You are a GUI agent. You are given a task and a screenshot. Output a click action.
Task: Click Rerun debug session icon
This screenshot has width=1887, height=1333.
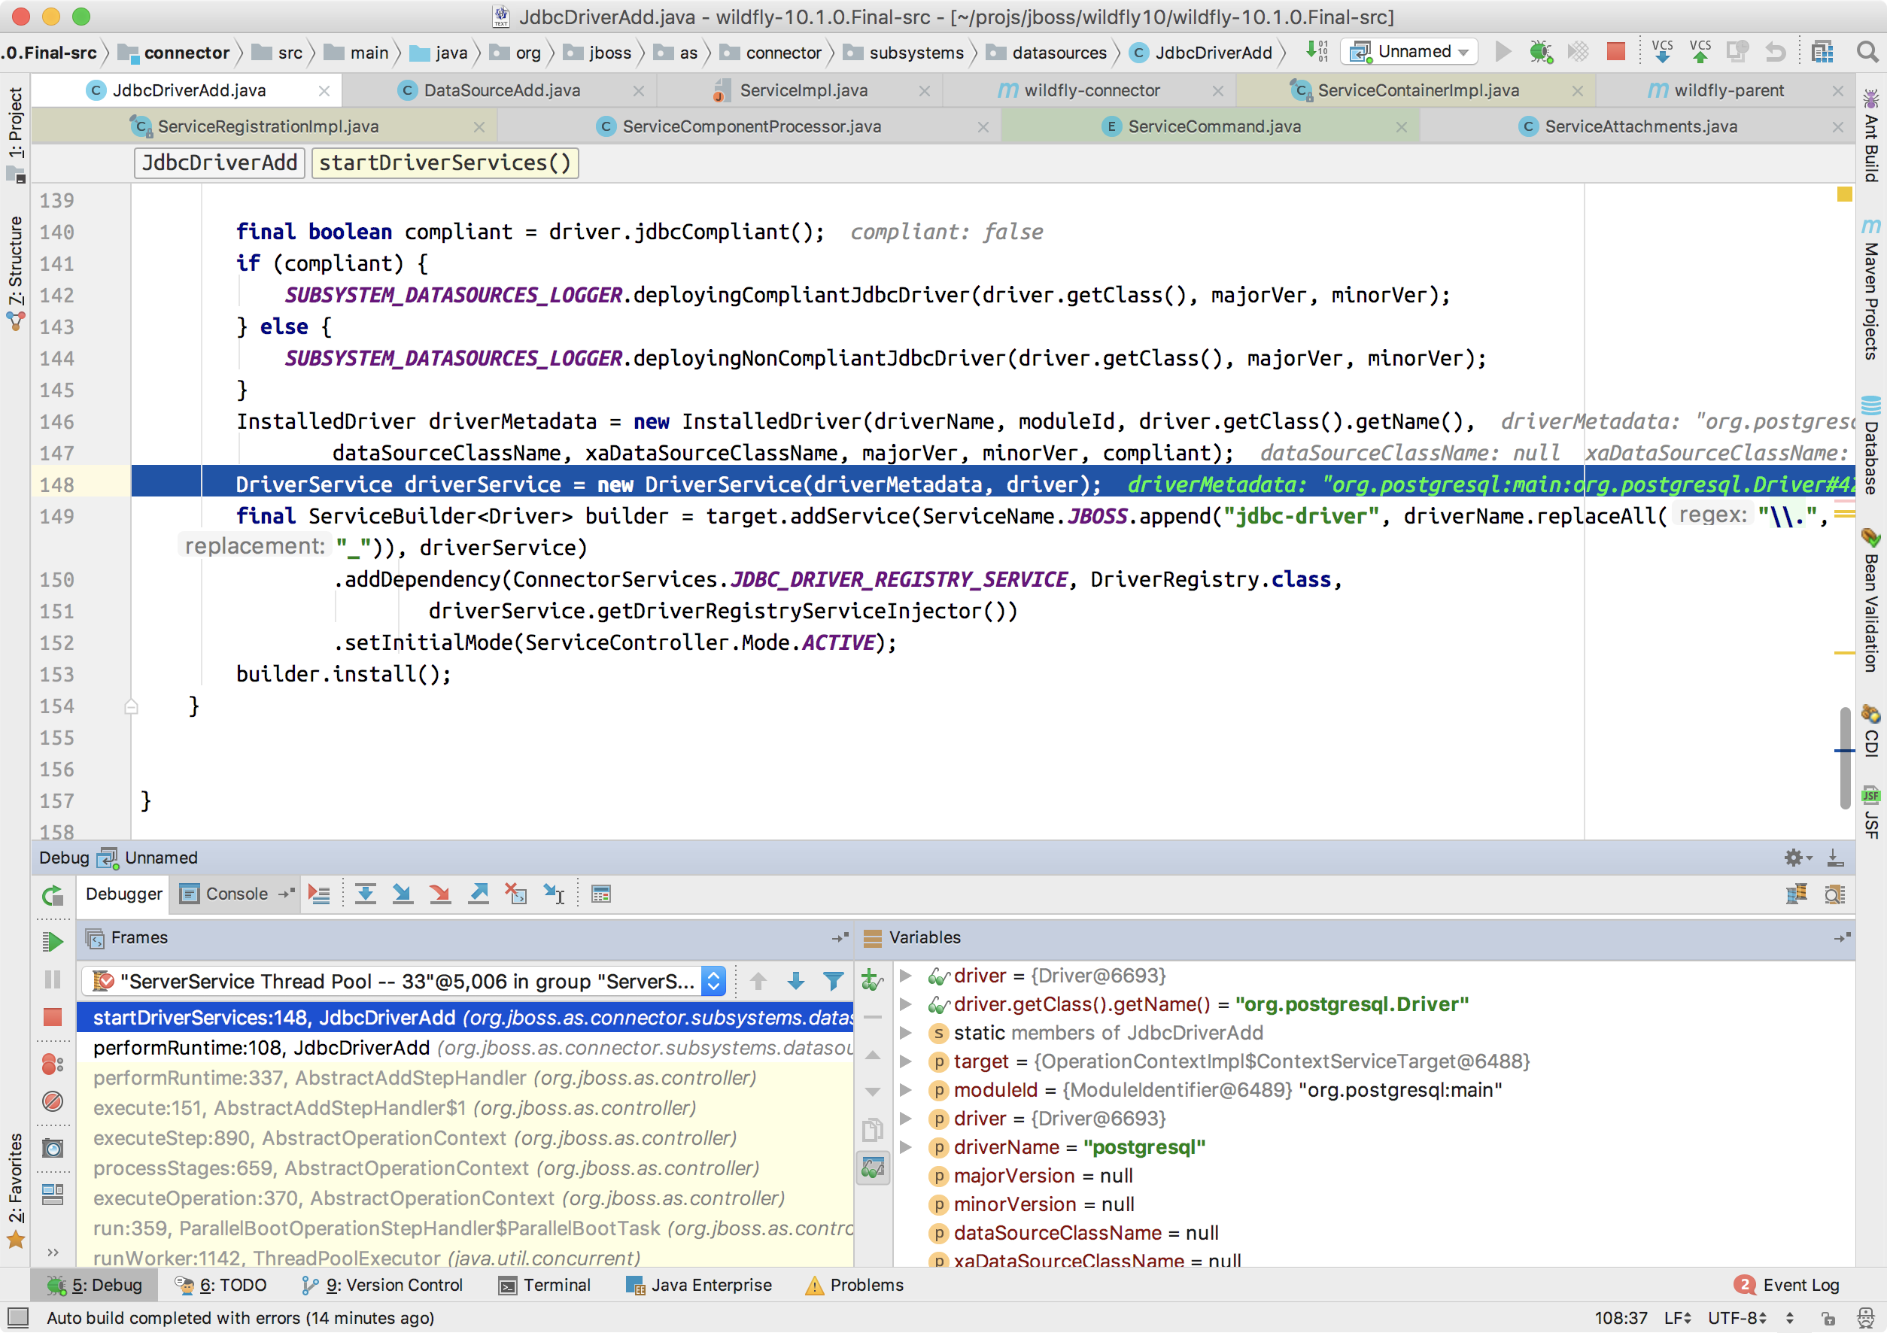[53, 896]
